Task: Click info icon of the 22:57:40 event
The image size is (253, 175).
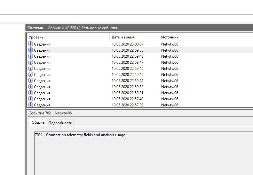Action: click(x=30, y=99)
